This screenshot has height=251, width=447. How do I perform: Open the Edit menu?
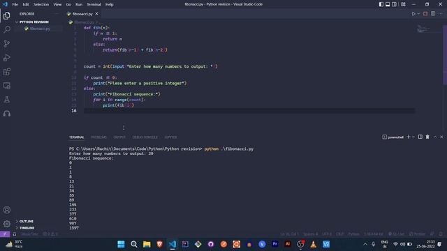pos(26,4)
